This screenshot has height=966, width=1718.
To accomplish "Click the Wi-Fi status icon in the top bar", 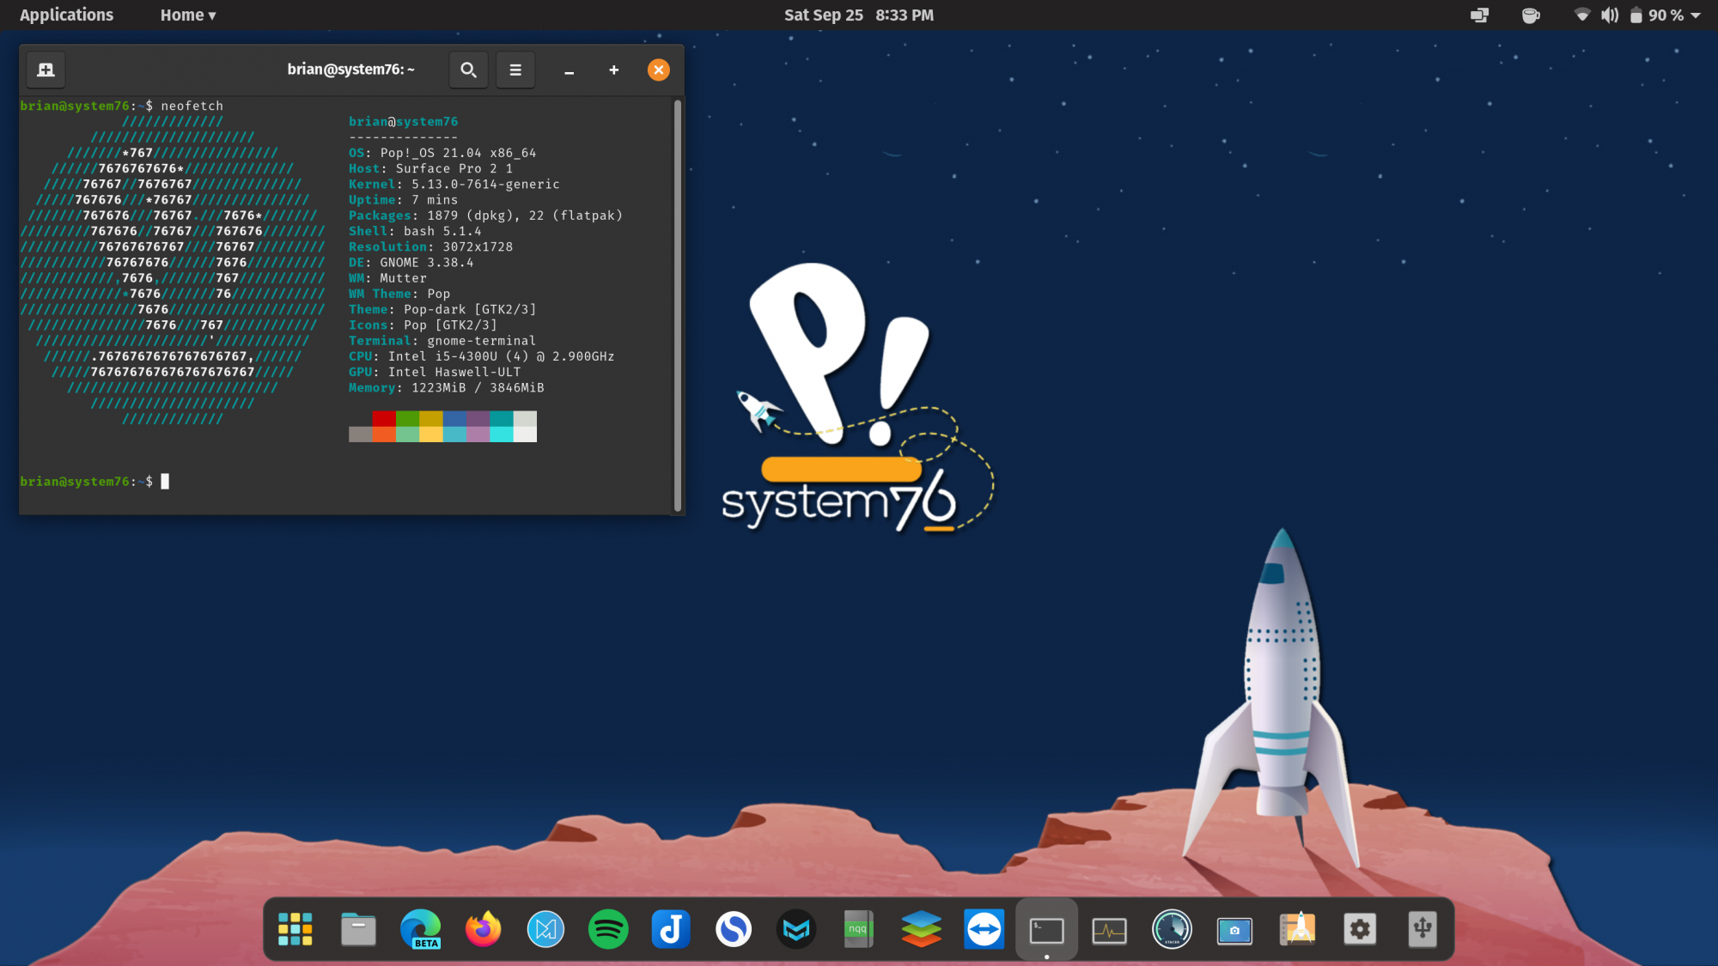I will 1582,15.
